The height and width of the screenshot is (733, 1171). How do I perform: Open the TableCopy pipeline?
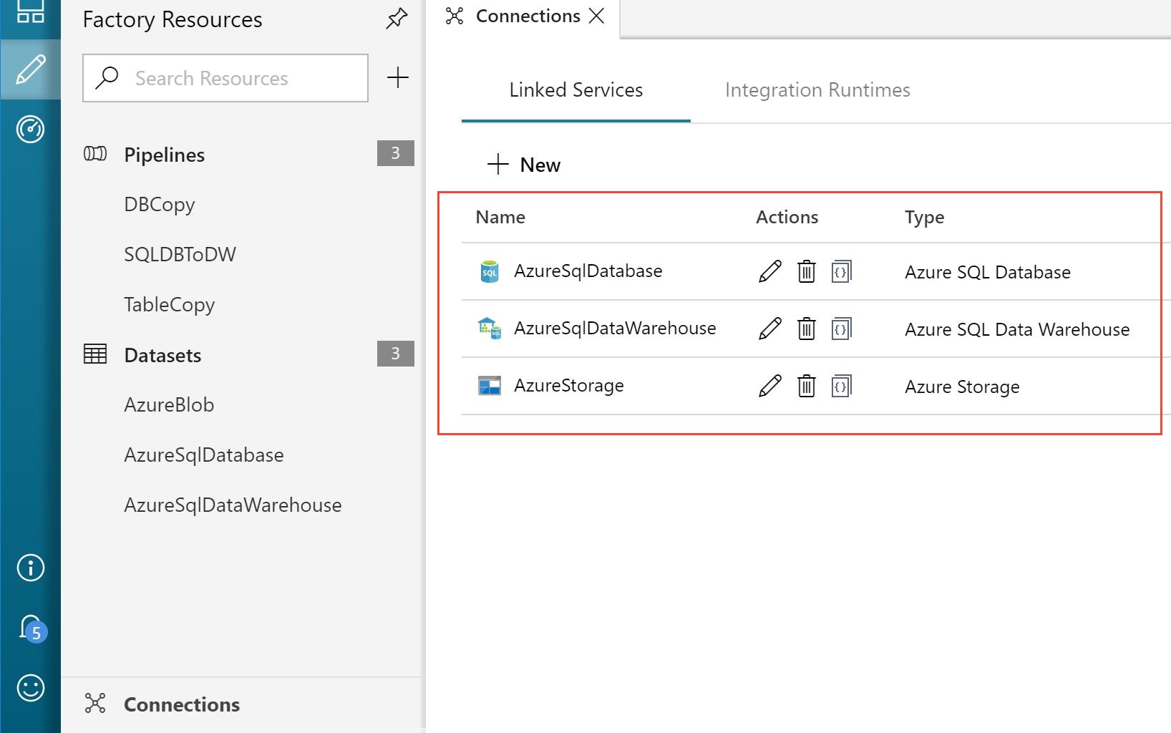170,305
